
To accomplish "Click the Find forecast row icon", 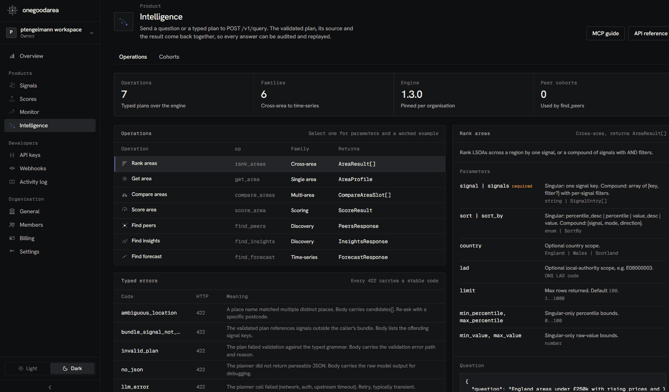I will pyautogui.click(x=125, y=257).
